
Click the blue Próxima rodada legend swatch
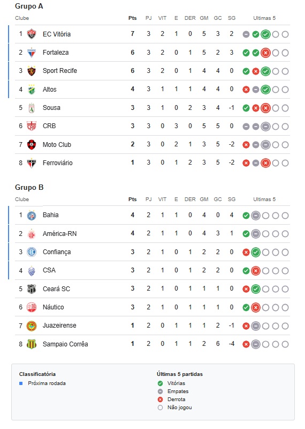pyautogui.click(x=21, y=383)
